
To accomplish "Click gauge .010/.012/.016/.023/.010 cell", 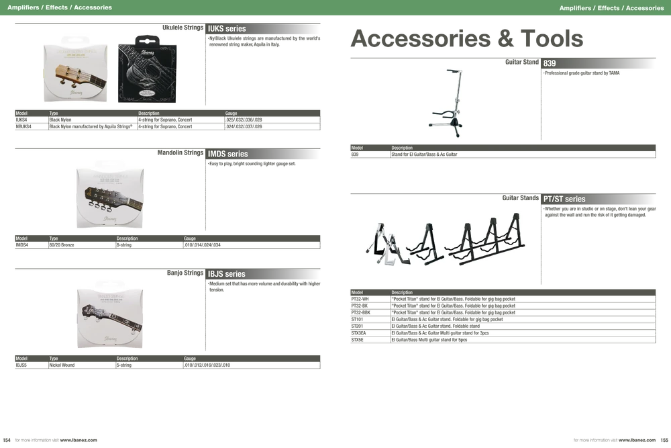I will [252, 365].
